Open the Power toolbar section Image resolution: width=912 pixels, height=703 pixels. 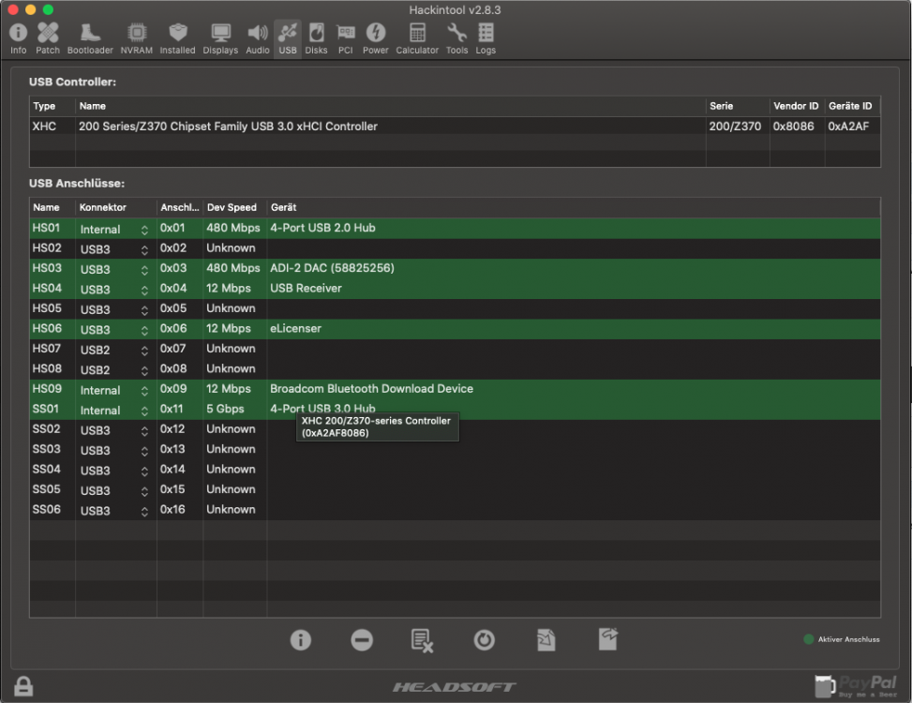[x=376, y=38]
